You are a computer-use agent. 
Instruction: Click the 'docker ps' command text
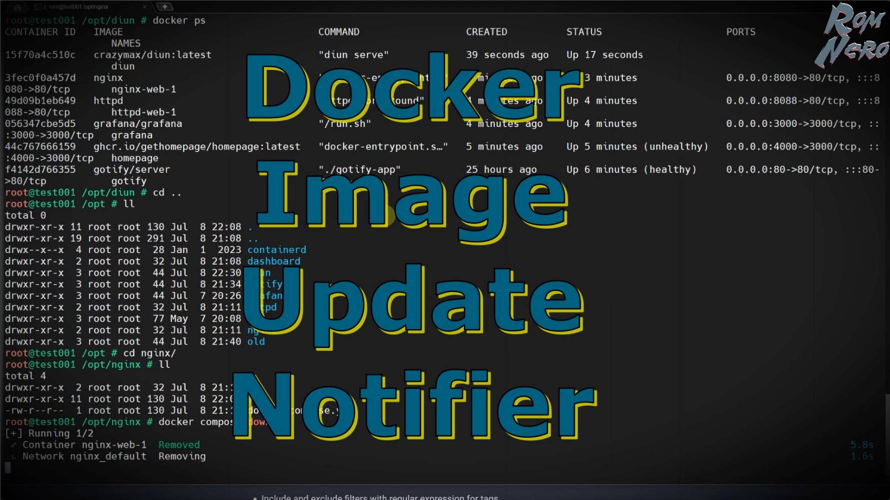point(179,20)
